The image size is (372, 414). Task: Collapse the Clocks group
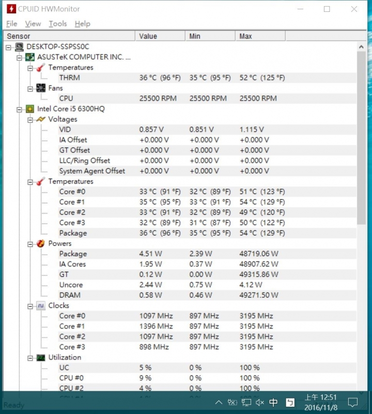pos(30,306)
